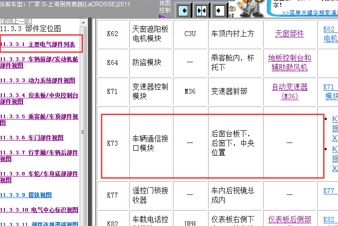The width and height of the screenshot is (338, 226).
Task: Open 11.3.3.5 乘客舱/车顶部件视图
Action: pos(39,120)
